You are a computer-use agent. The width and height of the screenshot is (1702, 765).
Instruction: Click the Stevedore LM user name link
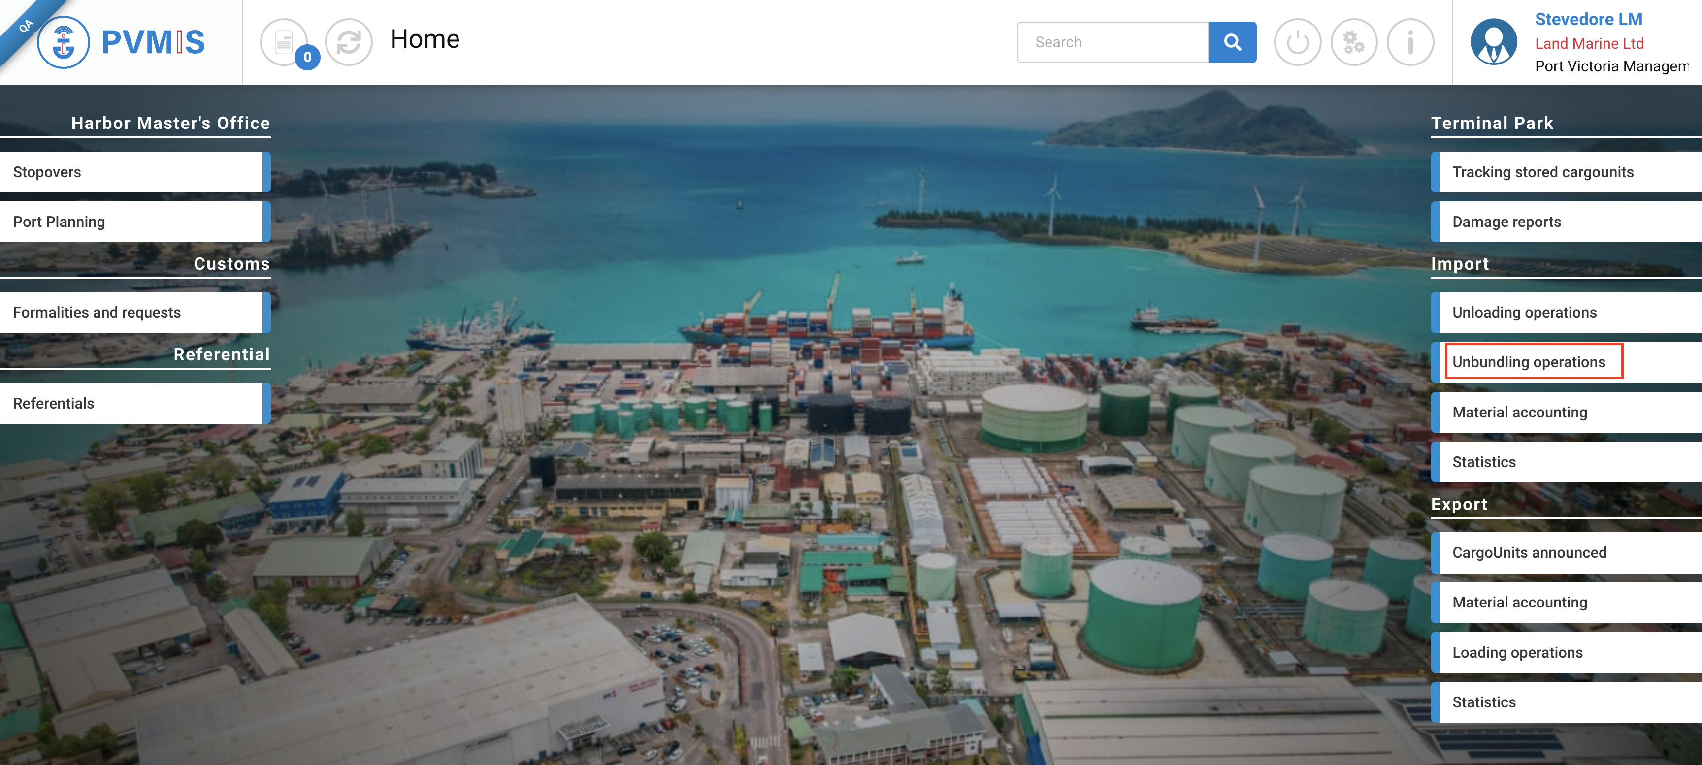coord(1588,19)
